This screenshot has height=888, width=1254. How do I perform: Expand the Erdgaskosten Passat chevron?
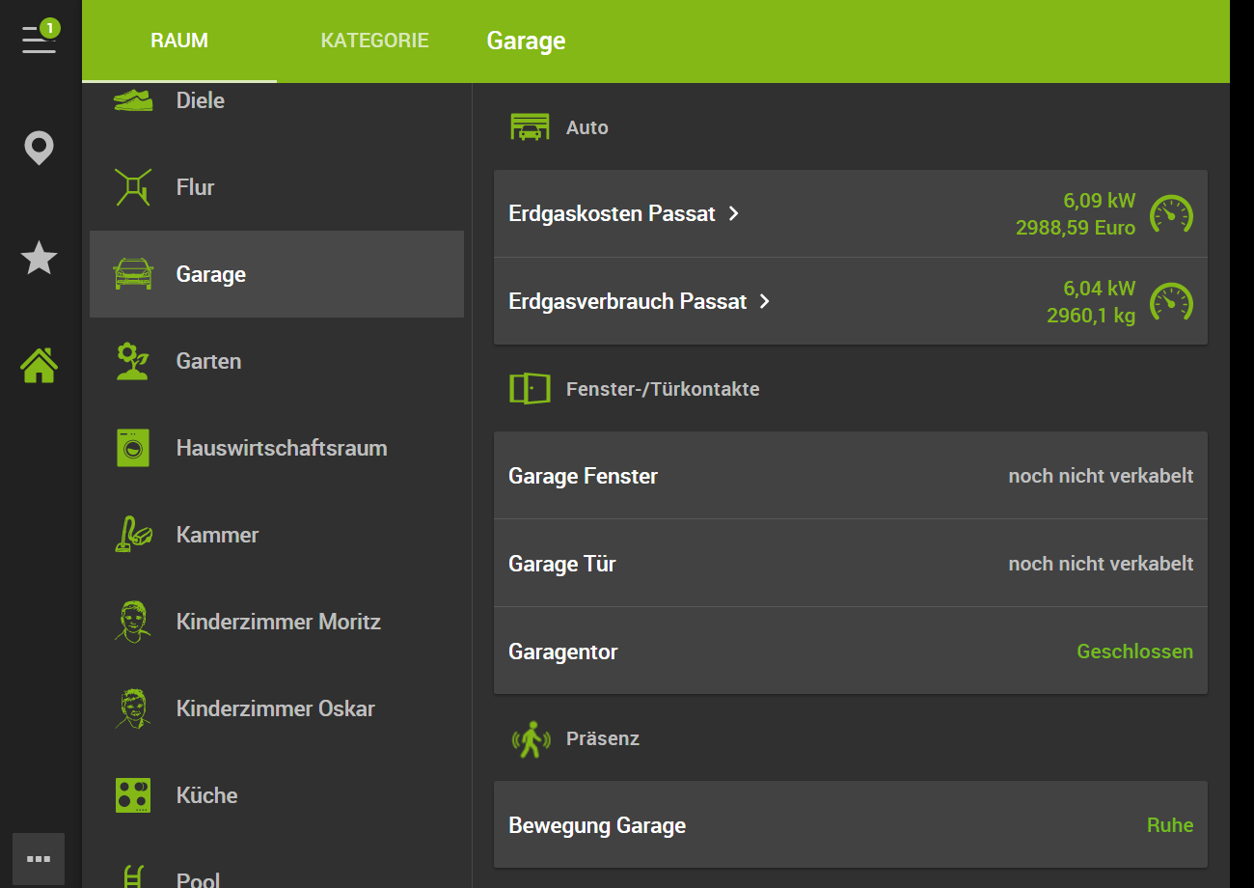pos(734,213)
